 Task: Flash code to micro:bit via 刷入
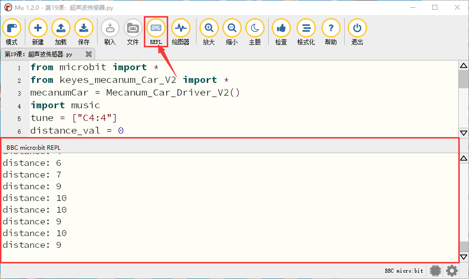pos(110,32)
